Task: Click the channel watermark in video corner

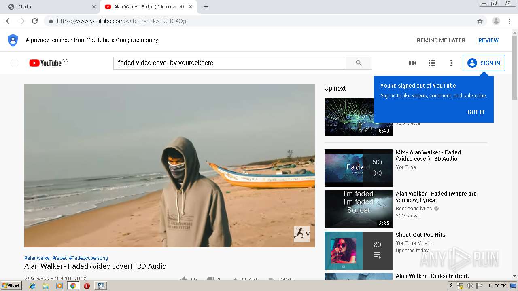Action: [x=302, y=234]
